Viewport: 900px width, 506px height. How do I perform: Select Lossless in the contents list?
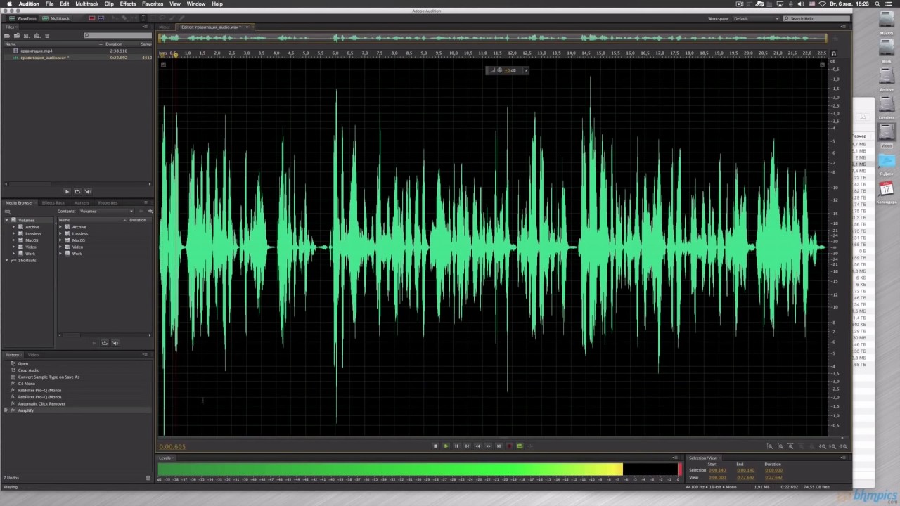pyautogui.click(x=80, y=233)
